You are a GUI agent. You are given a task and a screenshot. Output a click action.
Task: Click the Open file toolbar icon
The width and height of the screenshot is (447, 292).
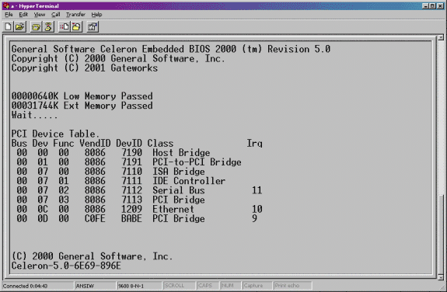20,26
